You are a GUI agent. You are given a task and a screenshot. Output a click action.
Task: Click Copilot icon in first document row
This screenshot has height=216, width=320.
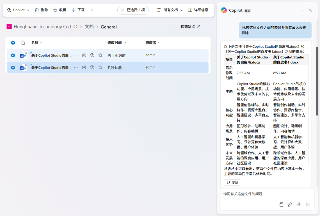coord(92,55)
